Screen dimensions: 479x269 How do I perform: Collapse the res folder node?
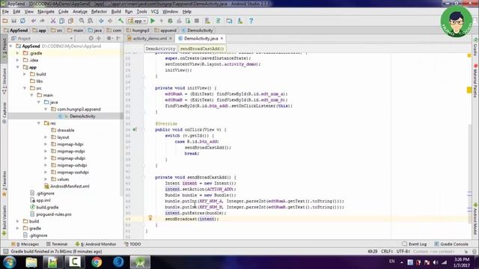pos(39,123)
